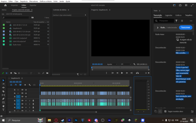Click the filter icon in the Transcrição panel

(176, 21)
